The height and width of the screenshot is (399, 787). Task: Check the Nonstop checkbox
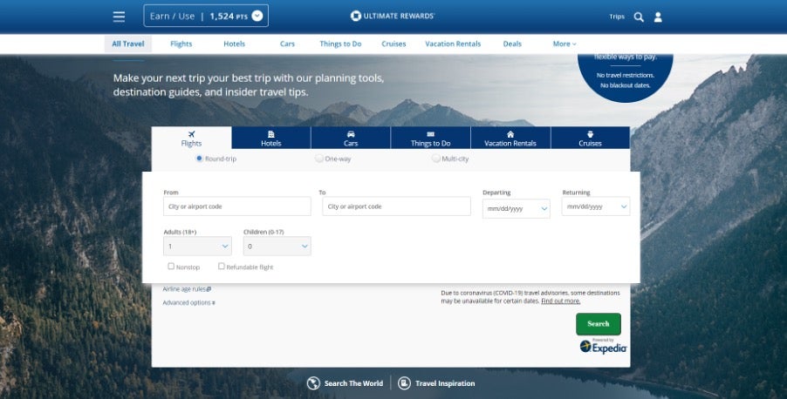(x=171, y=267)
